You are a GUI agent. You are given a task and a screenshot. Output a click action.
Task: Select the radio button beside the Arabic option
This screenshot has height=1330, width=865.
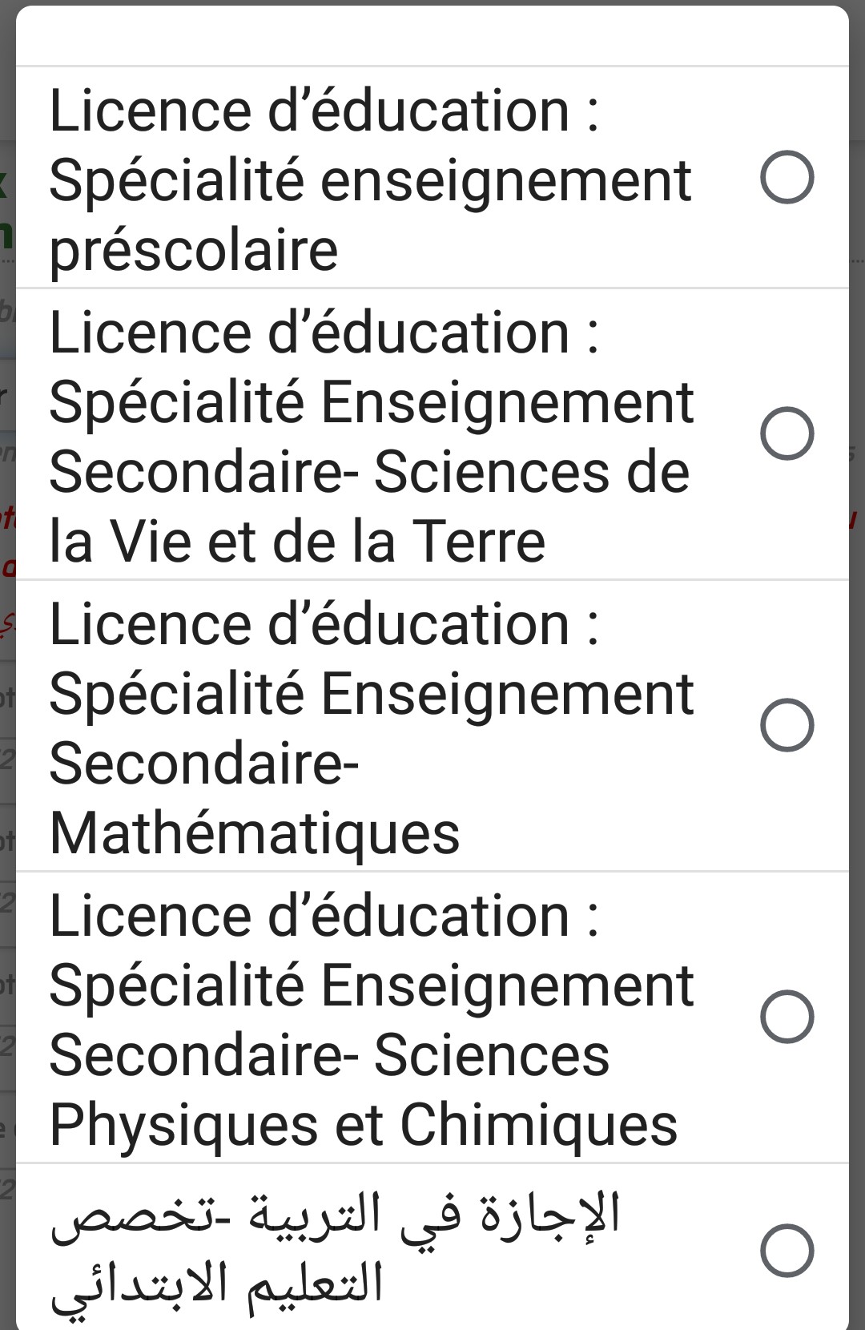[787, 1250]
